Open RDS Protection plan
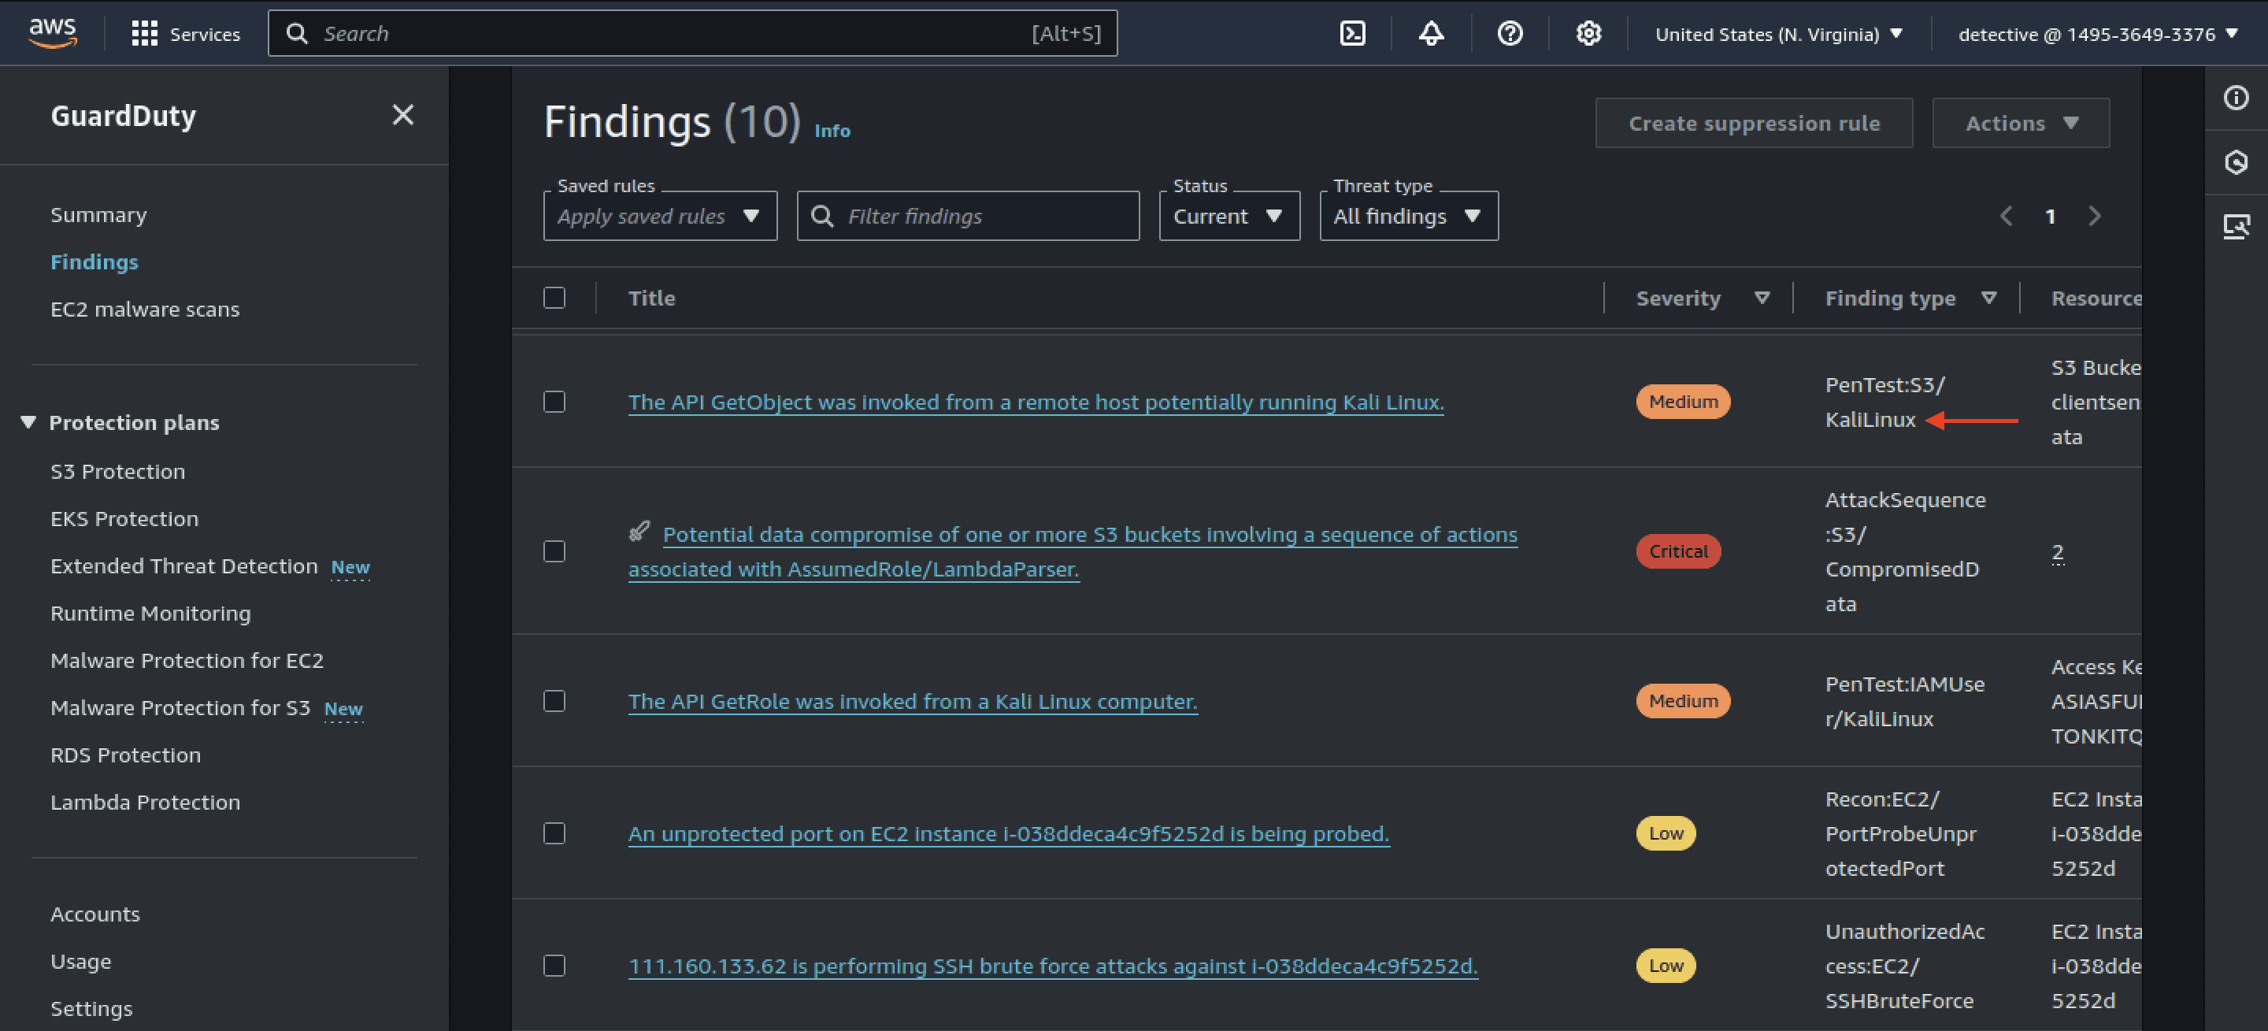This screenshot has height=1031, width=2268. coord(126,755)
